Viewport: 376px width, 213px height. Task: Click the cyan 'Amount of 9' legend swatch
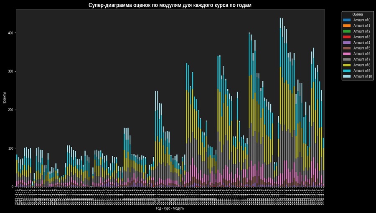[347, 70]
